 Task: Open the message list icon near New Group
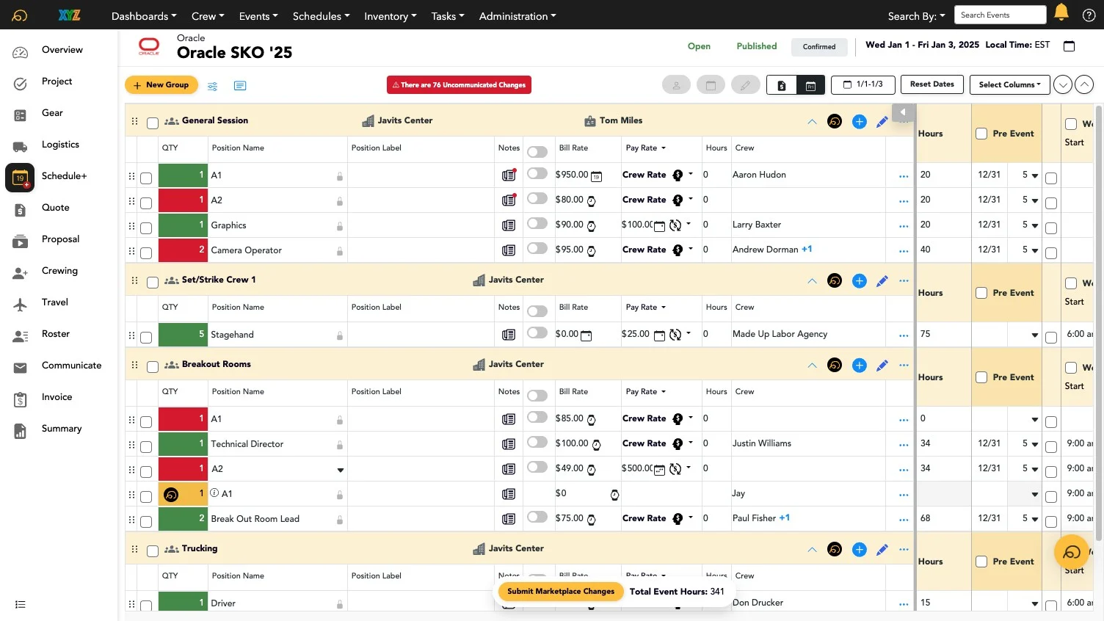click(240, 86)
